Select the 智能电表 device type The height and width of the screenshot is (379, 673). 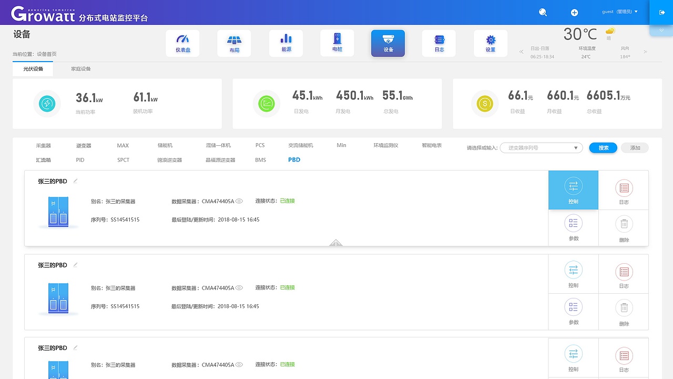pyautogui.click(x=432, y=145)
